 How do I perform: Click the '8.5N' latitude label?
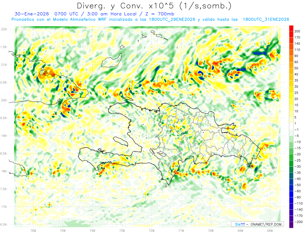click(x=4, y=153)
